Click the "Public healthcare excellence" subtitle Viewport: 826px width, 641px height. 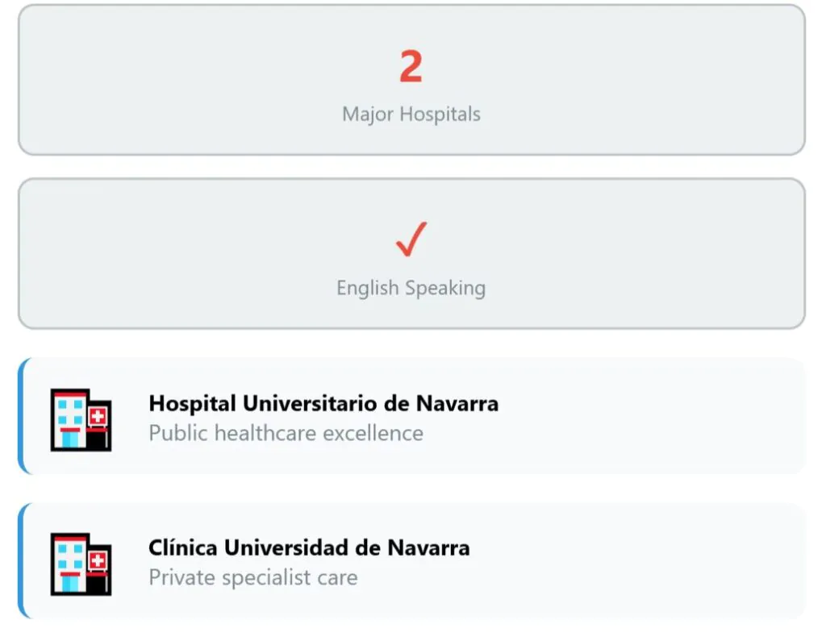(286, 433)
